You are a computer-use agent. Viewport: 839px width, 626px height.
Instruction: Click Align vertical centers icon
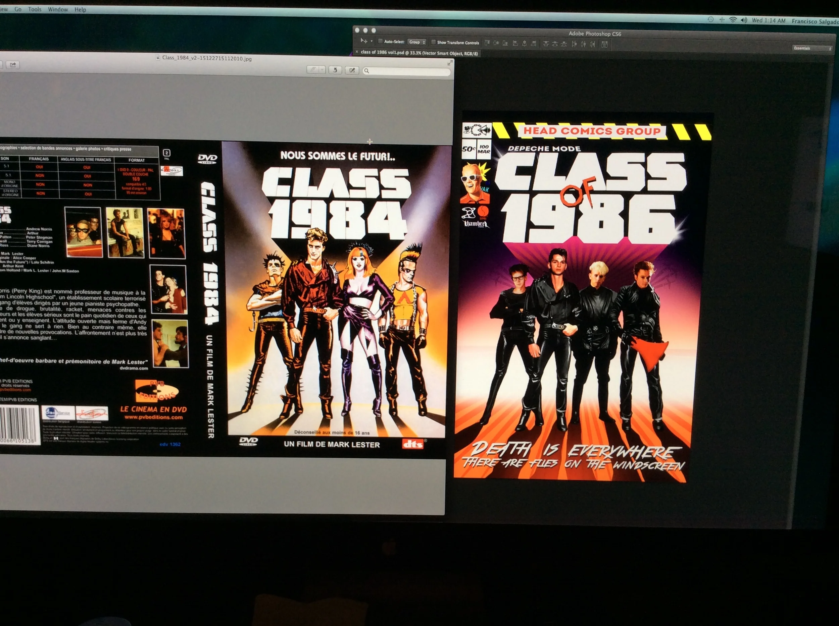(496, 43)
